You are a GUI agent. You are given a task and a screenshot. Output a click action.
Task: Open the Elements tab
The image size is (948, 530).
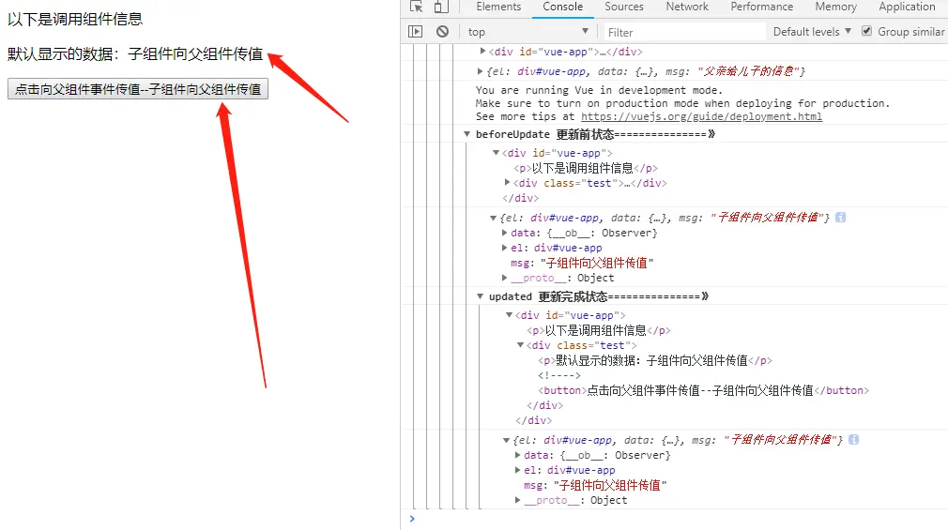[498, 7]
